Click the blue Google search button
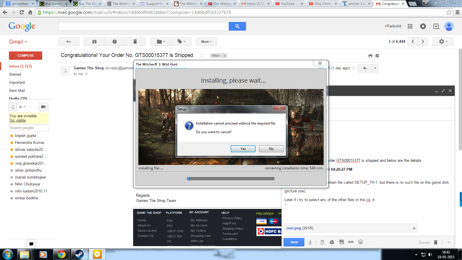Image resolution: width=462 pixels, height=260 pixels. [x=237, y=26]
